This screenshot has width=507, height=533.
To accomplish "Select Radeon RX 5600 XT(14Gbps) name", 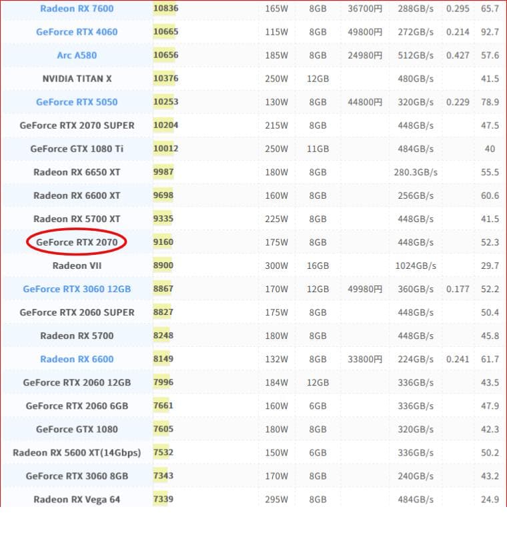I will click(x=77, y=453).
